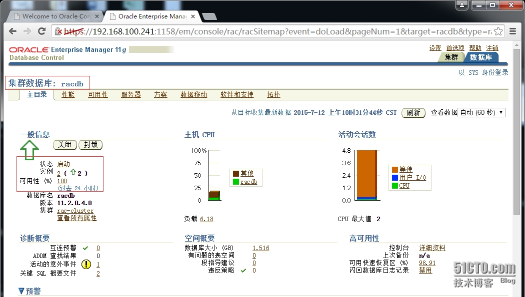The width and height of the screenshot is (525, 297).
Task: Reload the page with refresh icon
Action: 41,31
